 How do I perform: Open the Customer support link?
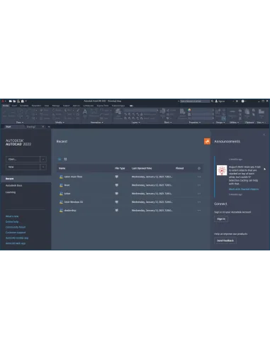pos(16,233)
